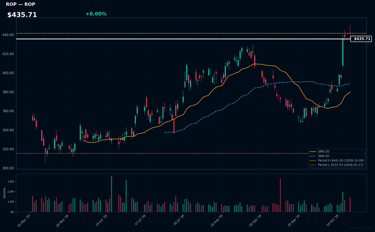Viewport: 375px width, 232px height.
Task: Select the 2.0M volume axis label
Action: [x=11, y=192]
